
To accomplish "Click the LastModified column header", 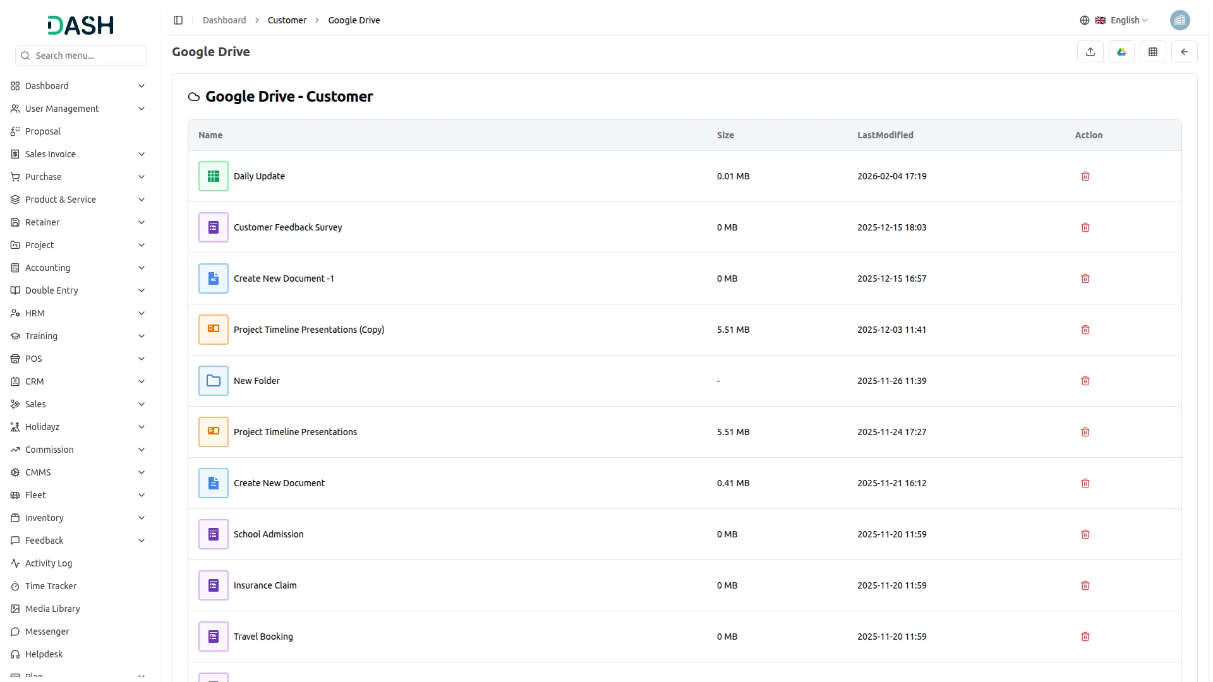I will (885, 135).
